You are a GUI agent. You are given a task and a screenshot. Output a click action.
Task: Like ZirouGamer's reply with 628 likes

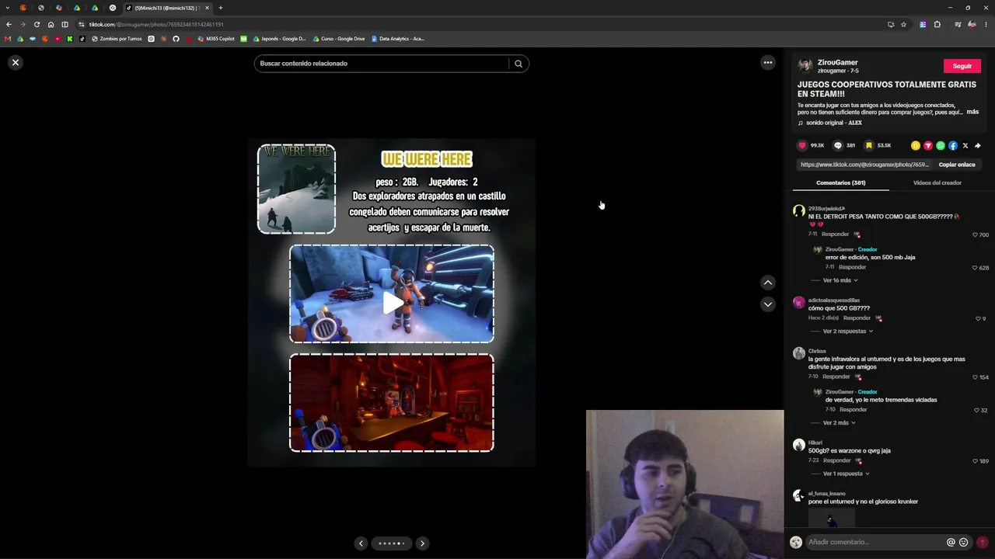click(x=975, y=268)
